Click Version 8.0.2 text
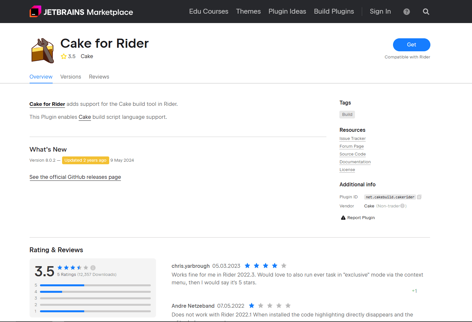472x322 pixels. 43,160
